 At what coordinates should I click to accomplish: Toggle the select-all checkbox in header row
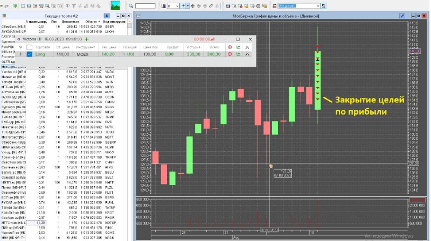click(29, 47)
